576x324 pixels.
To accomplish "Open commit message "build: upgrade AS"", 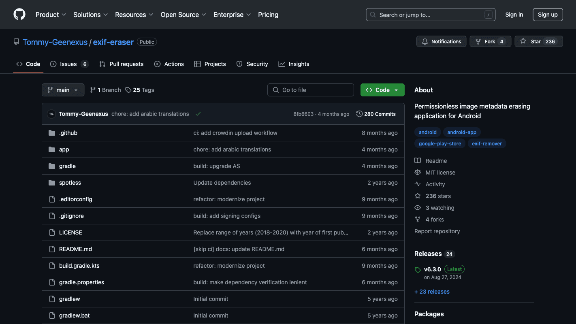I will click(217, 166).
